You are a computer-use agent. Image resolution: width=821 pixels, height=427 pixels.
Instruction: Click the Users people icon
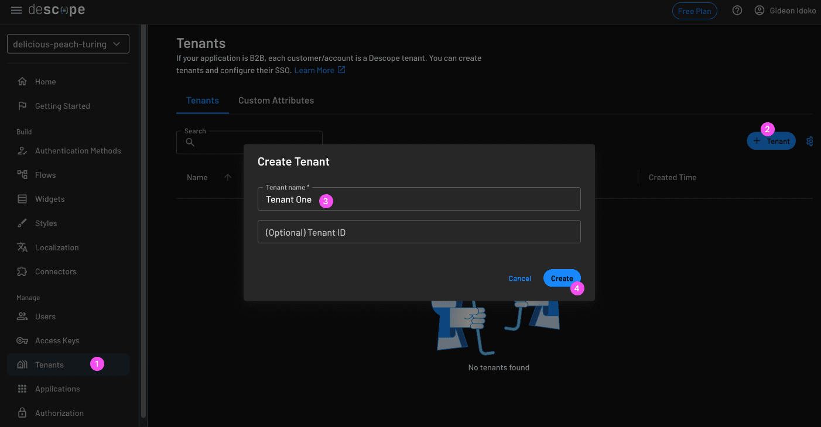tap(22, 316)
